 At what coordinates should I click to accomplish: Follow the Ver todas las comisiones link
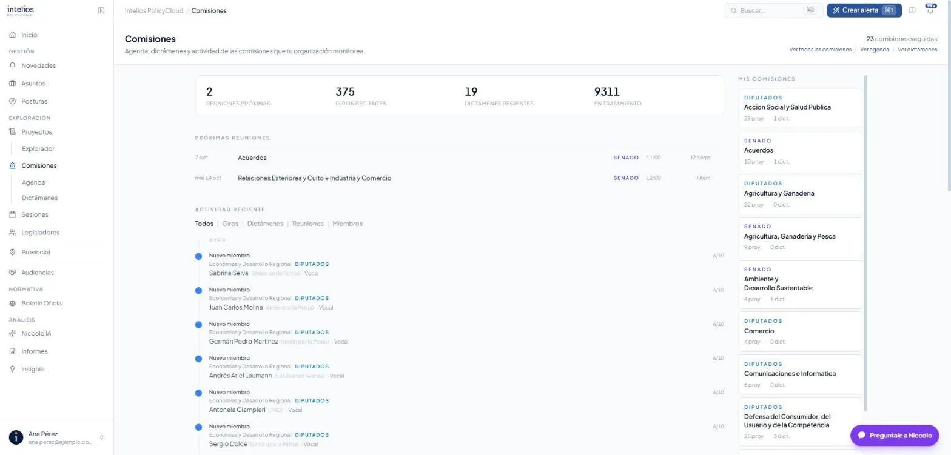(820, 50)
